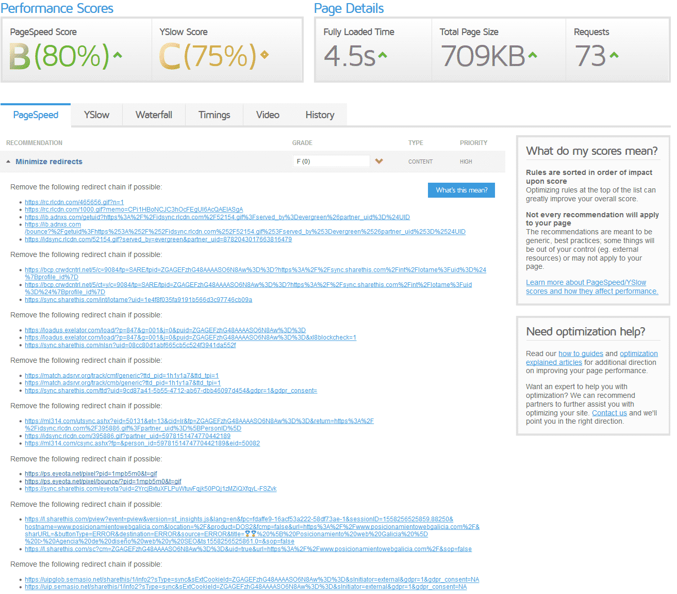Screen dimensions: 677x594
Task: Click the green arrow next to 73 requests
Action: click(614, 55)
